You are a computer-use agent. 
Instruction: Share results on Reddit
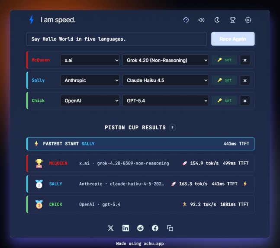click(140, 228)
